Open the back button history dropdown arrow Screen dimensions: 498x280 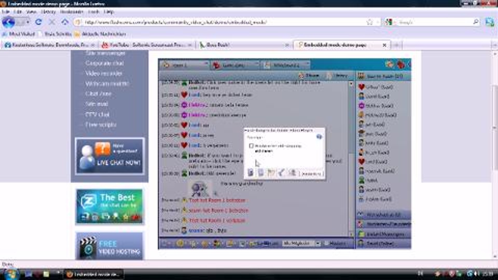point(27,22)
